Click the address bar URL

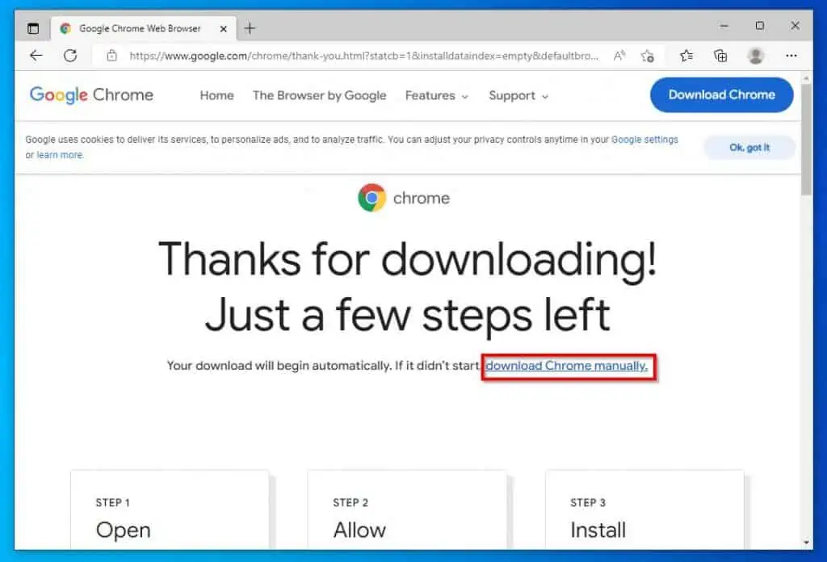pos(364,56)
